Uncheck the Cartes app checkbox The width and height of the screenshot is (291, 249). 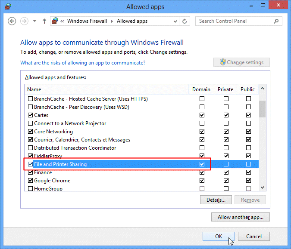pyautogui.click(x=30, y=115)
